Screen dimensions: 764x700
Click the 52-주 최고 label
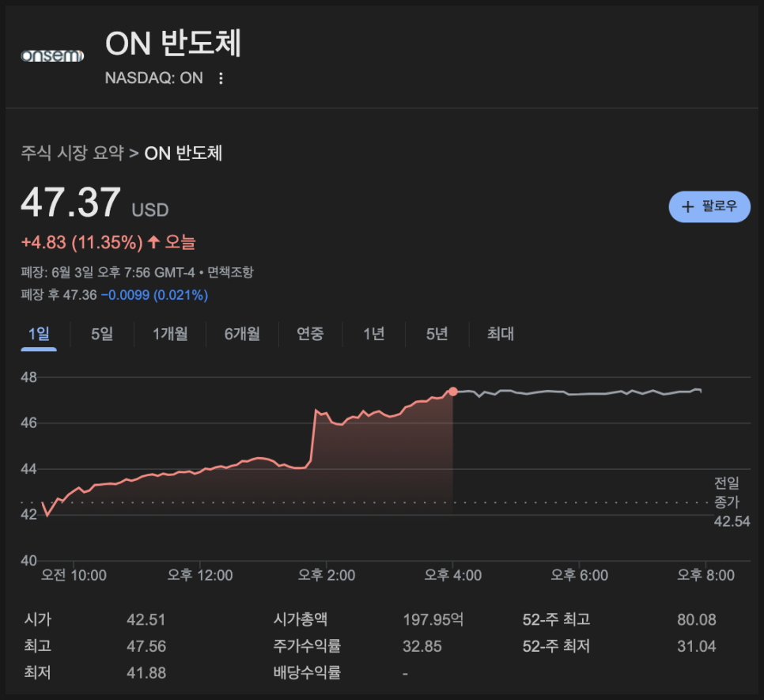point(557,619)
